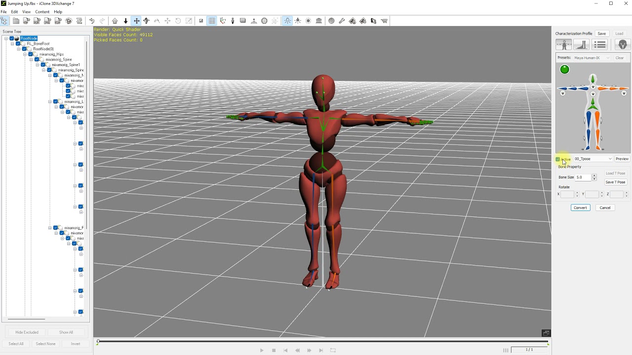Open the face mask characterization icon
The height and width of the screenshot is (355, 632).
pos(623,44)
